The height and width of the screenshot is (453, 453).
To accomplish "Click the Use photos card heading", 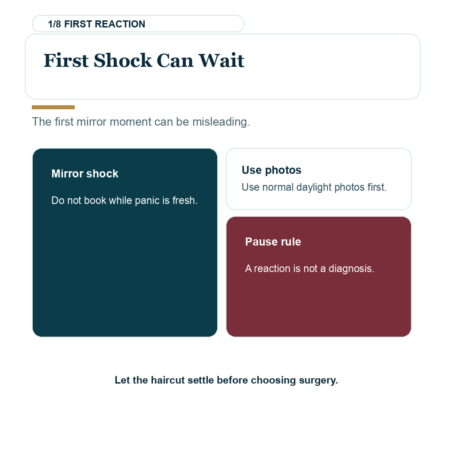I will tap(272, 170).
